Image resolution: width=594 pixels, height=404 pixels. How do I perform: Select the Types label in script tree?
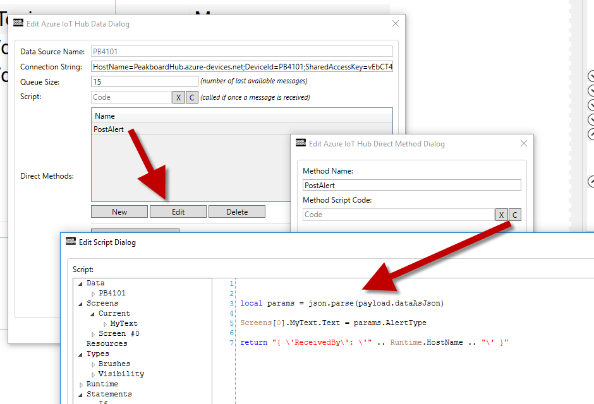(98, 353)
